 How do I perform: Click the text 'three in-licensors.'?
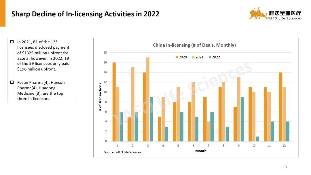click(34, 99)
